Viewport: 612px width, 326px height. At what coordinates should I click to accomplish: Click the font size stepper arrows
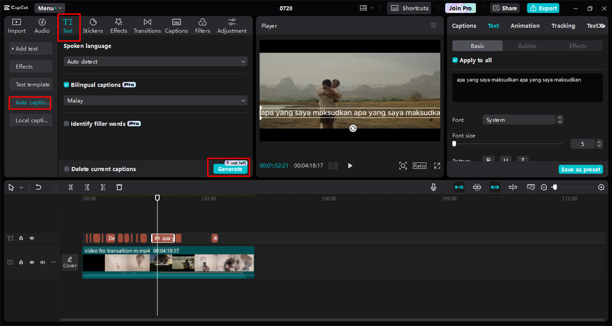(x=599, y=144)
